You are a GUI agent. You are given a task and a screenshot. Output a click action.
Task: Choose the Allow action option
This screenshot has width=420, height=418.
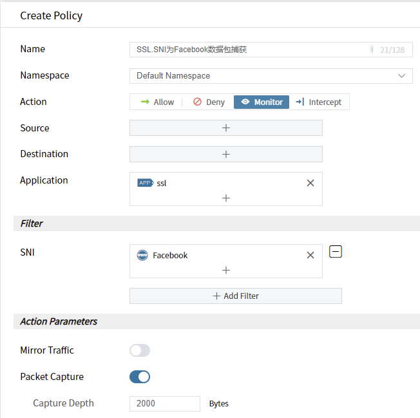pos(157,102)
